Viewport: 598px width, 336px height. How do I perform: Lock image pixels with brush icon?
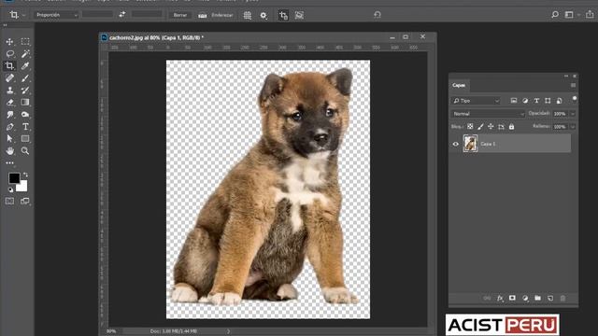(480, 127)
